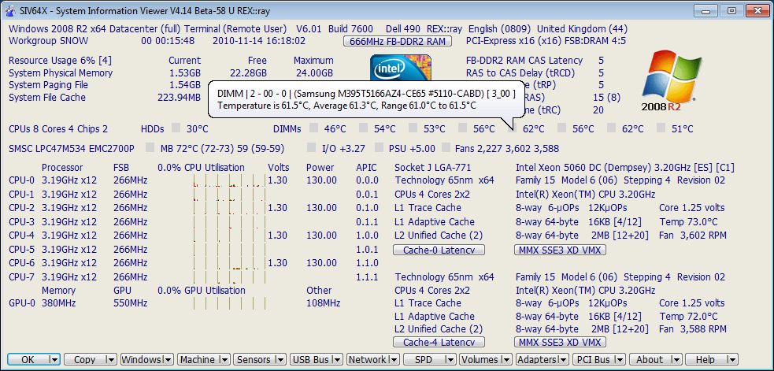
Task: Click the '108MHz' Other clock value
Action: pos(324,302)
